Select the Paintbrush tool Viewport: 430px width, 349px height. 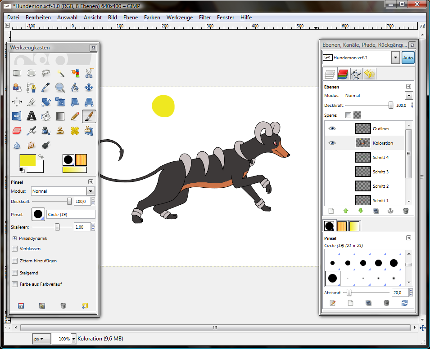89,116
